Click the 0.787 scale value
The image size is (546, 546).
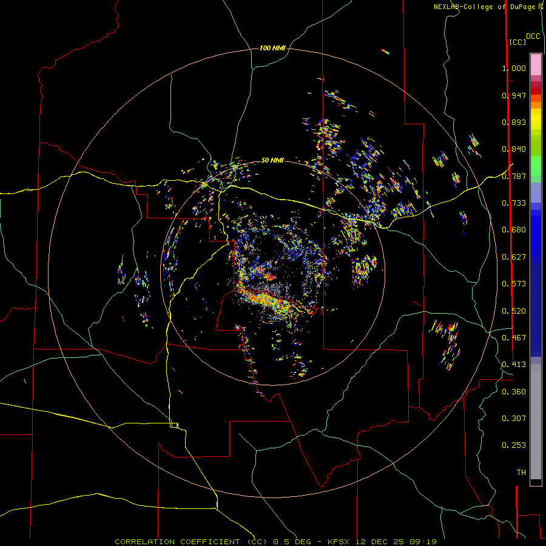tap(514, 176)
